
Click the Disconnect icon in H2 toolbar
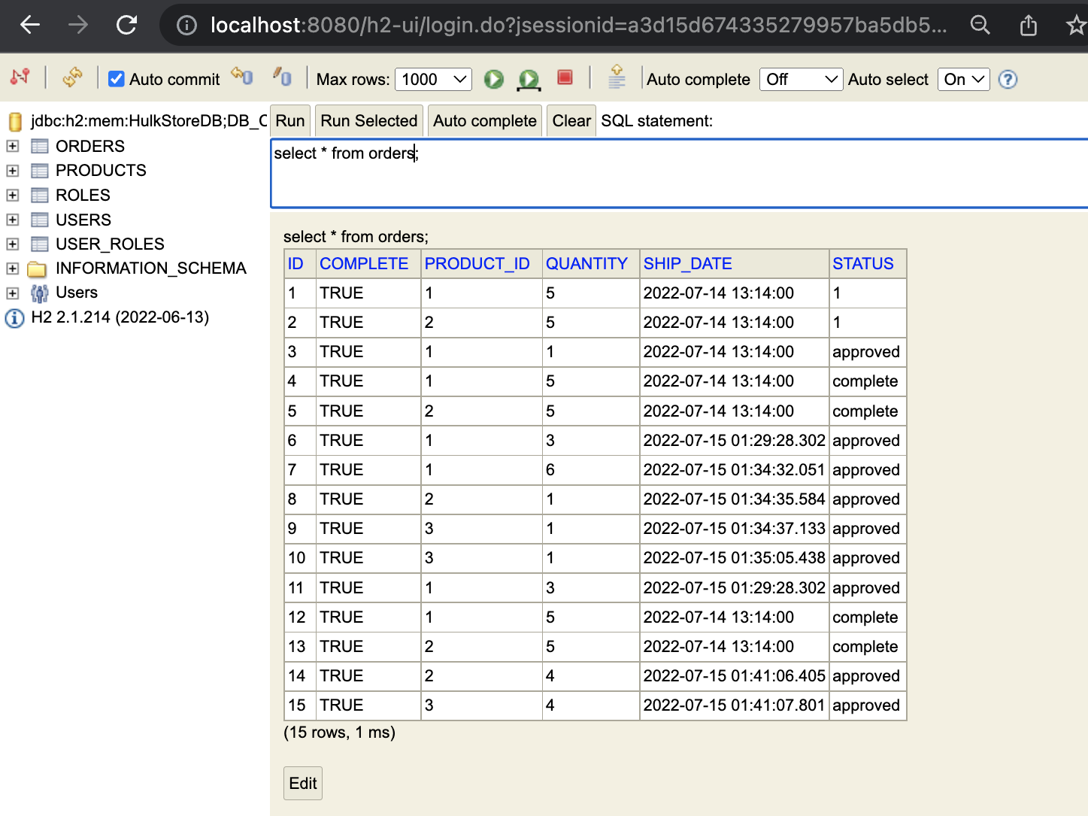pyautogui.click(x=20, y=77)
